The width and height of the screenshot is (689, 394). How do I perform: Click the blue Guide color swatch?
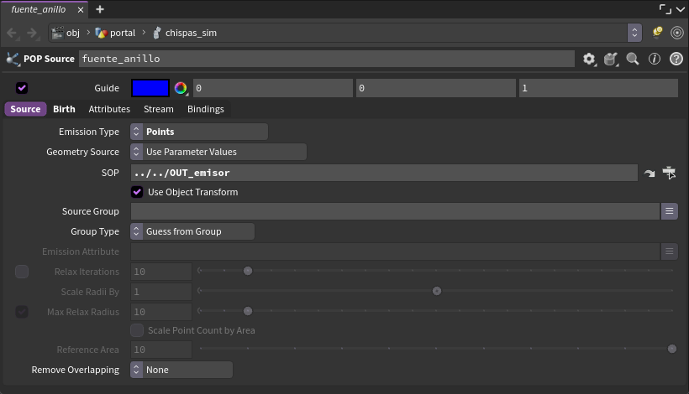(150, 88)
